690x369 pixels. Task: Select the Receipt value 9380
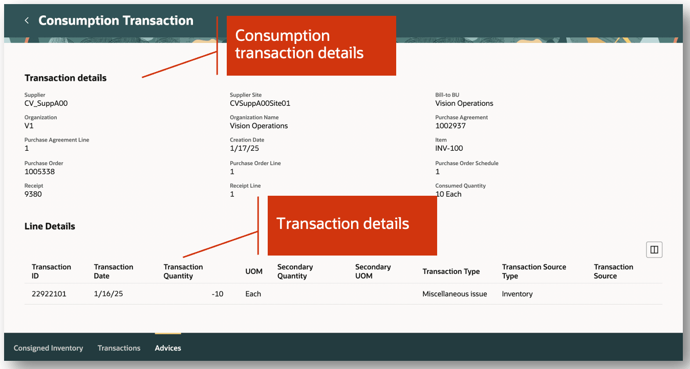(x=33, y=194)
